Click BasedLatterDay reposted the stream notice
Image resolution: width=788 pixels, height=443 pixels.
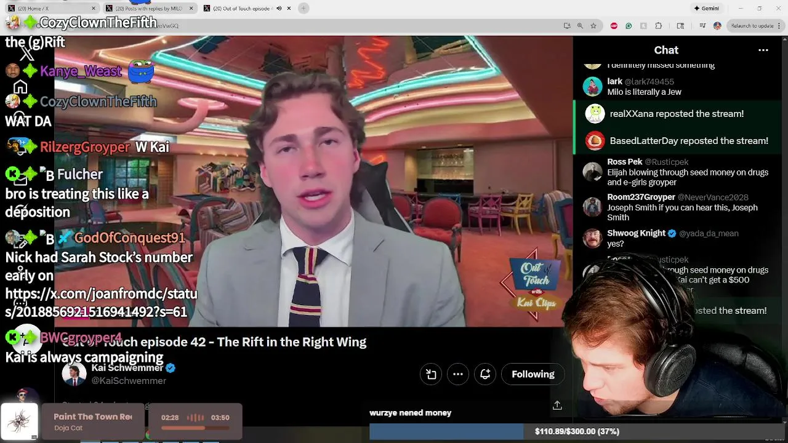tap(689, 141)
